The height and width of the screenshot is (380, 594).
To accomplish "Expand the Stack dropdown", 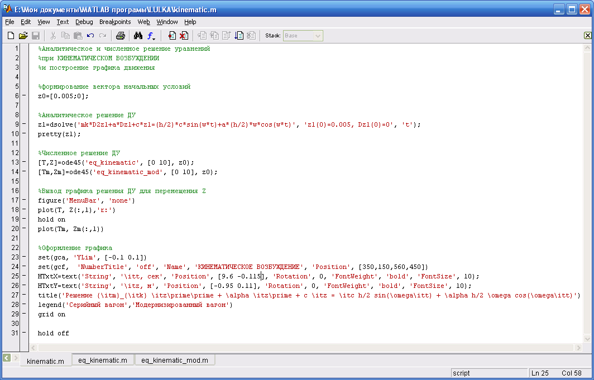I will point(318,36).
